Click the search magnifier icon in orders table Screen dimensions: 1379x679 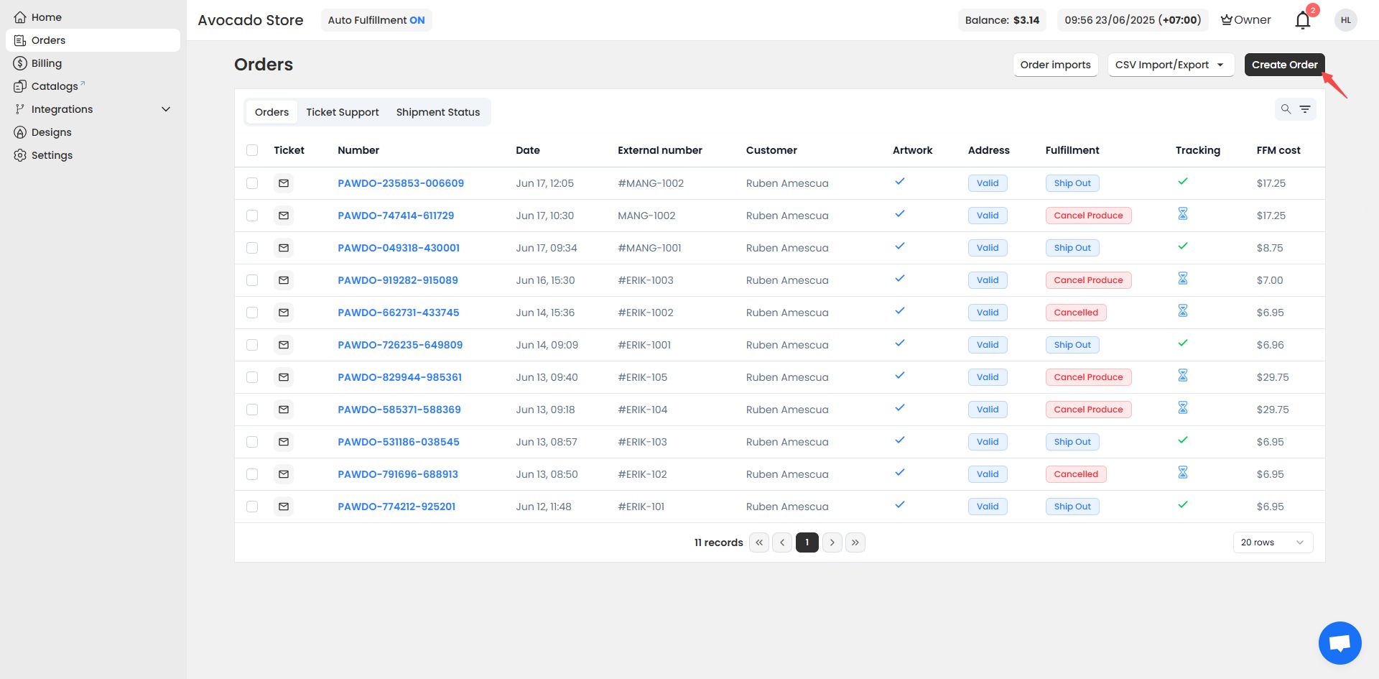pos(1286,109)
